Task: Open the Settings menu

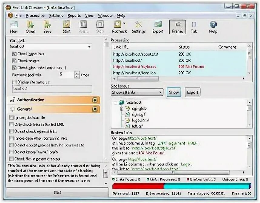Action: tap(56, 15)
